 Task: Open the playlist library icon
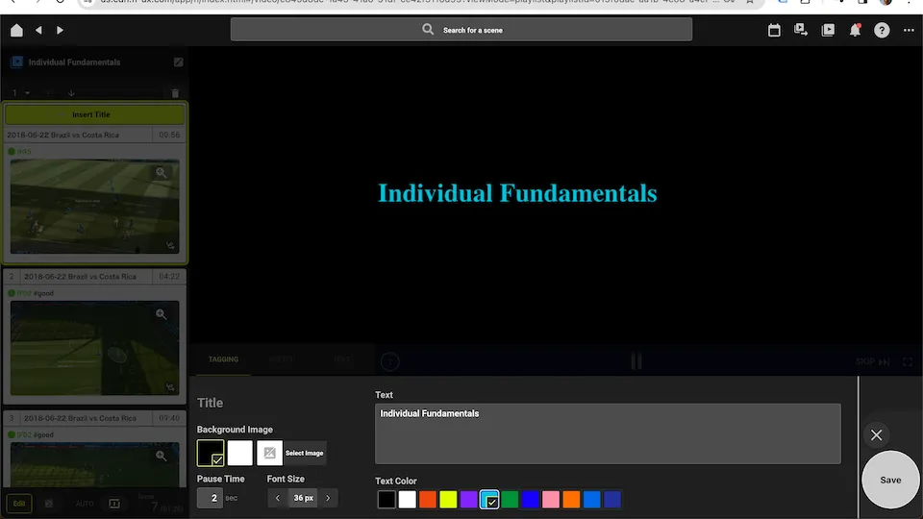coord(828,30)
